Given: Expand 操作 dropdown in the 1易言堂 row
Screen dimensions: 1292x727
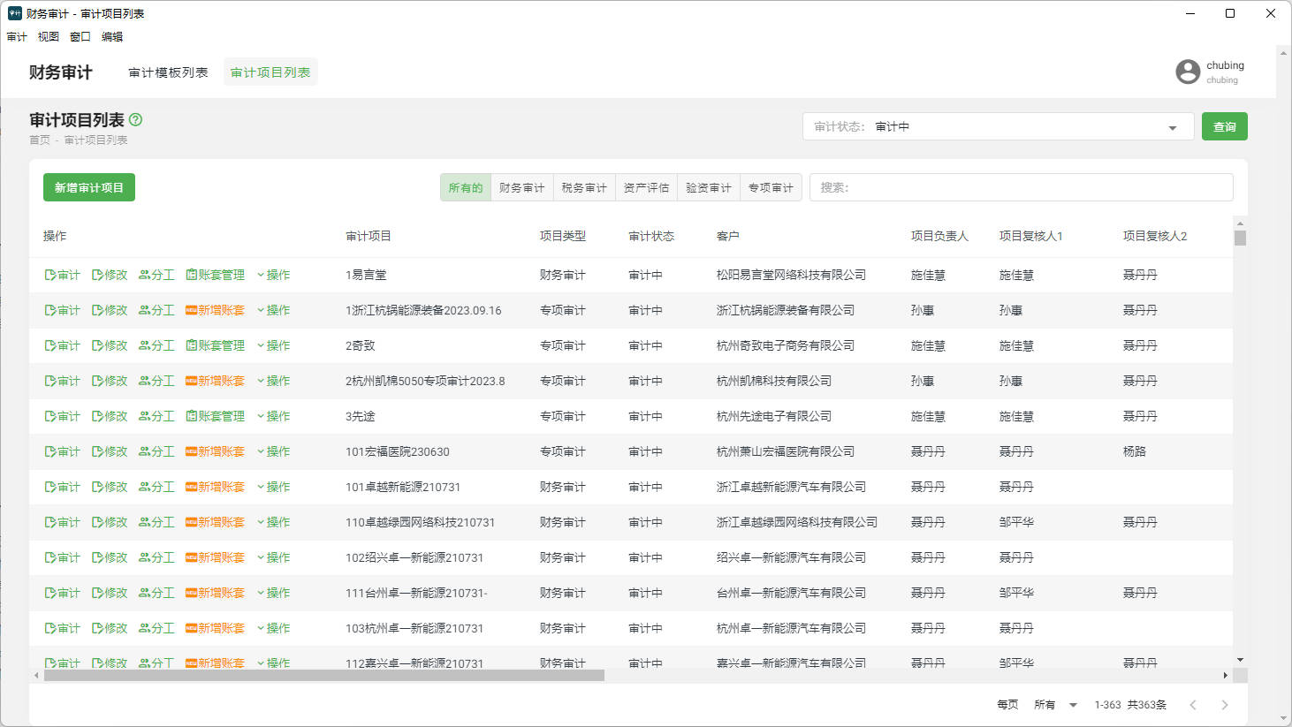Looking at the screenshot, I should point(274,275).
